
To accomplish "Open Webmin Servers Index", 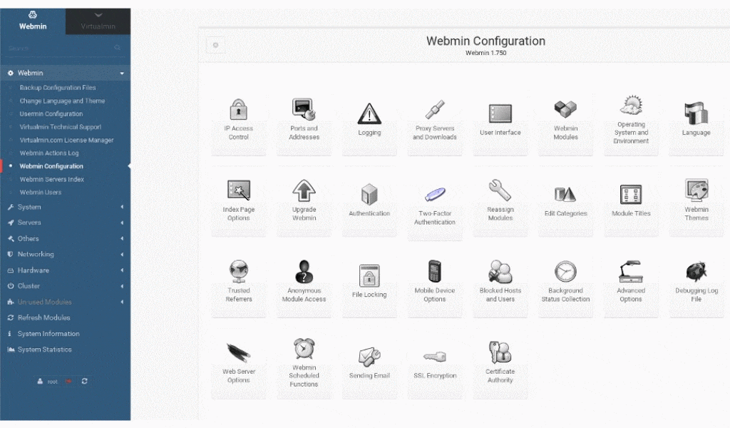I will coord(51,179).
